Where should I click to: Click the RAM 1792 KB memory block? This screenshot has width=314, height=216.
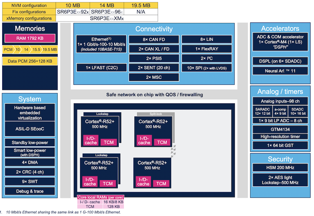(x=30, y=38)
